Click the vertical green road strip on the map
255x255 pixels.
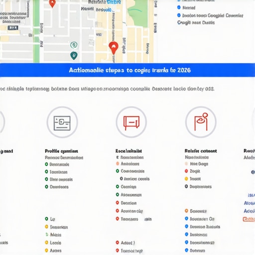click(x=36, y=31)
